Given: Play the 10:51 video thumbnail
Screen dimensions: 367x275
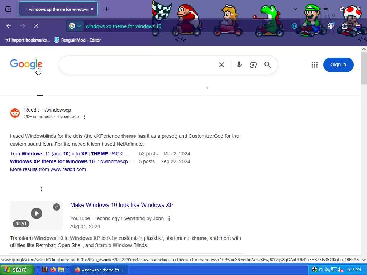Looking at the screenshot, I should pyautogui.click(x=37, y=213).
